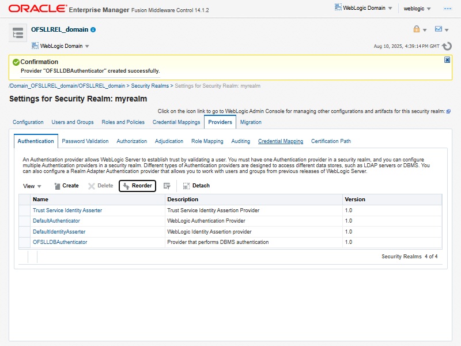Screen dimensions: 461x346
Task: Select row header of DefaultIdentityAsserter row
Action: [24, 232]
